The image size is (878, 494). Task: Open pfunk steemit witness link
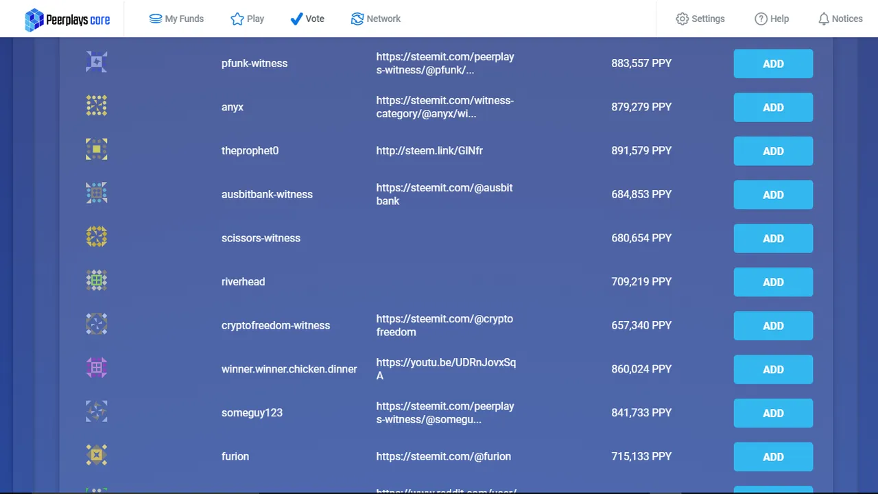tap(445, 63)
